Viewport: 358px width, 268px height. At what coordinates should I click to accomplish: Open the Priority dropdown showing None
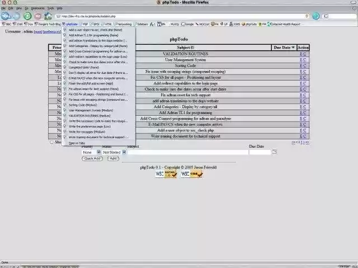point(91,152)
